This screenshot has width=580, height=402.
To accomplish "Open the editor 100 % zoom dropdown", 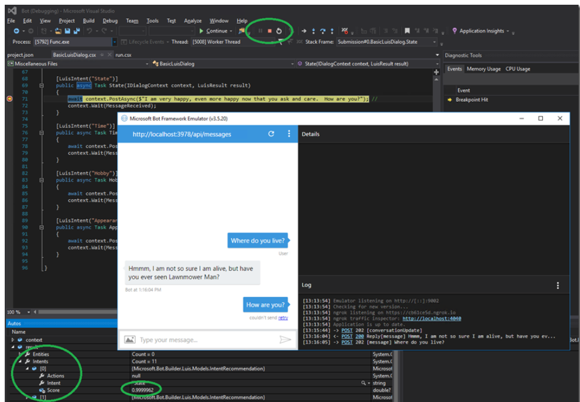I will 28,312.
